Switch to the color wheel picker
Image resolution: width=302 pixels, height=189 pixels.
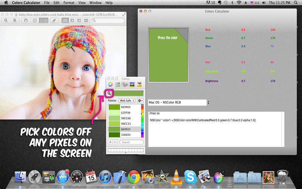click(110, 84)
